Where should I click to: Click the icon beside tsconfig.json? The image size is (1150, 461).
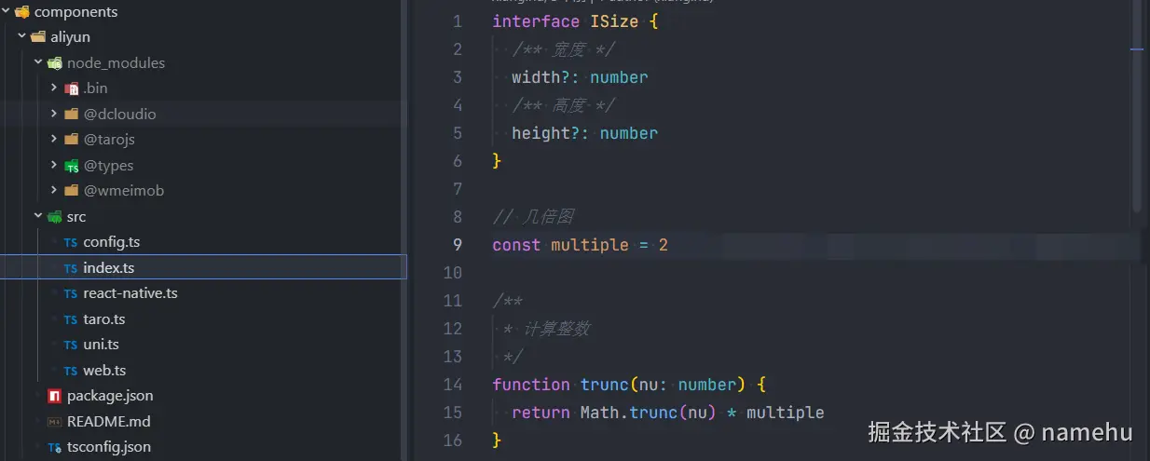[x=55, y=447]
